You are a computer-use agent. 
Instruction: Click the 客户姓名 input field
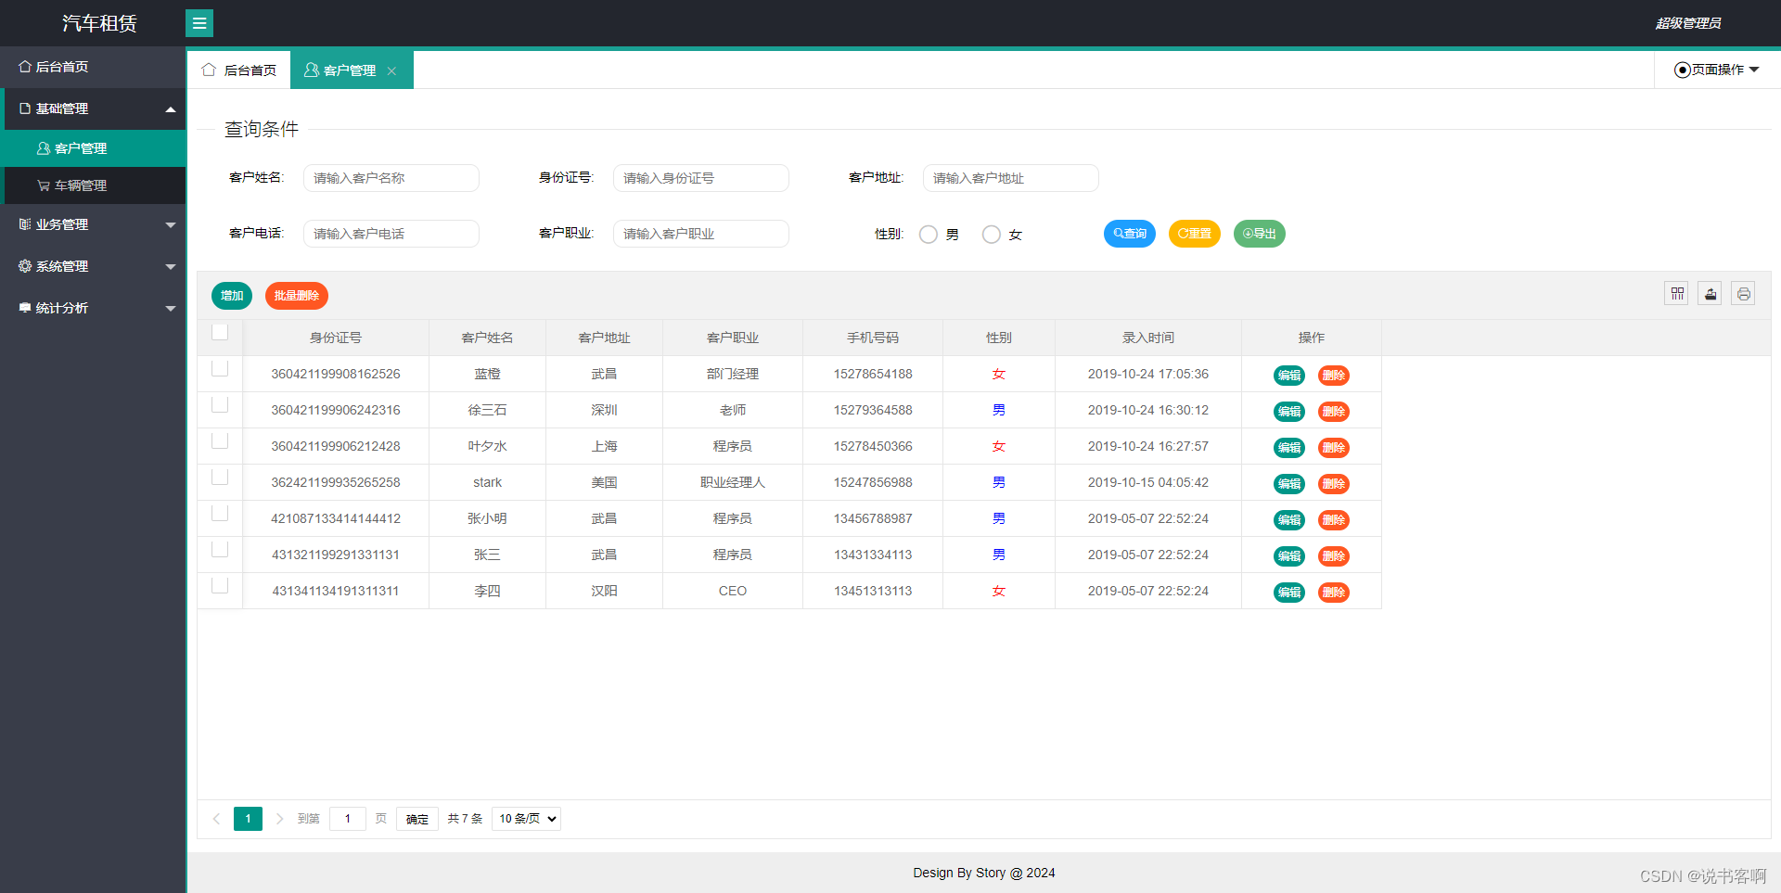391,178
